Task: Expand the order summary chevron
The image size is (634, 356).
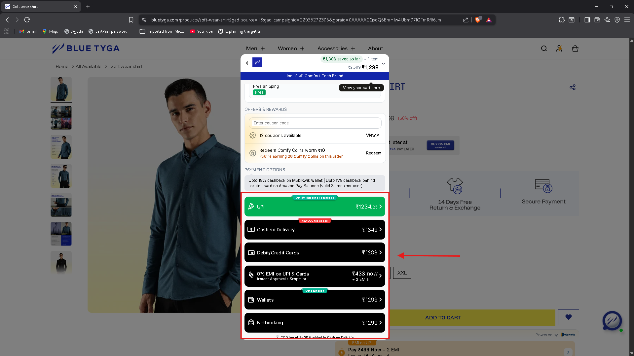Action: point(383,64)
